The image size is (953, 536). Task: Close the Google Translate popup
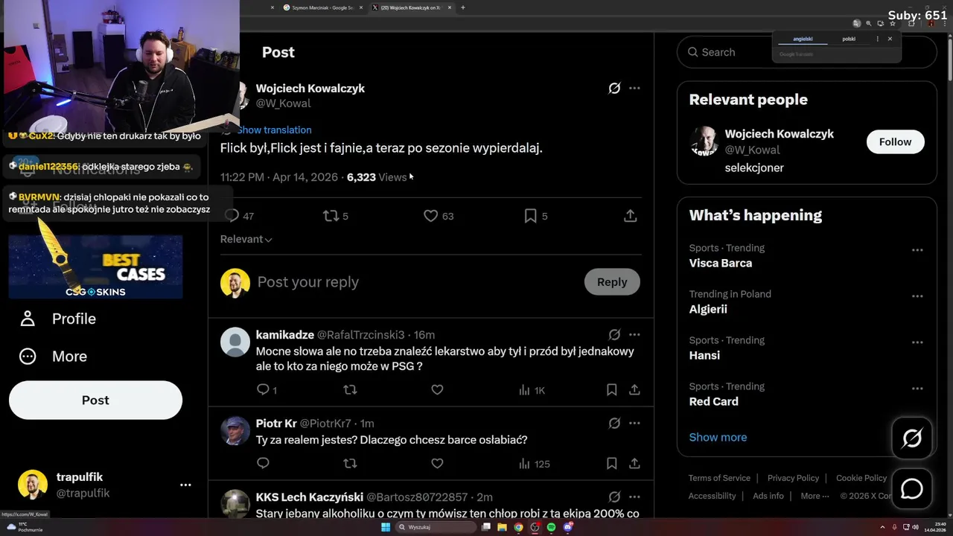tap(890, 39)
